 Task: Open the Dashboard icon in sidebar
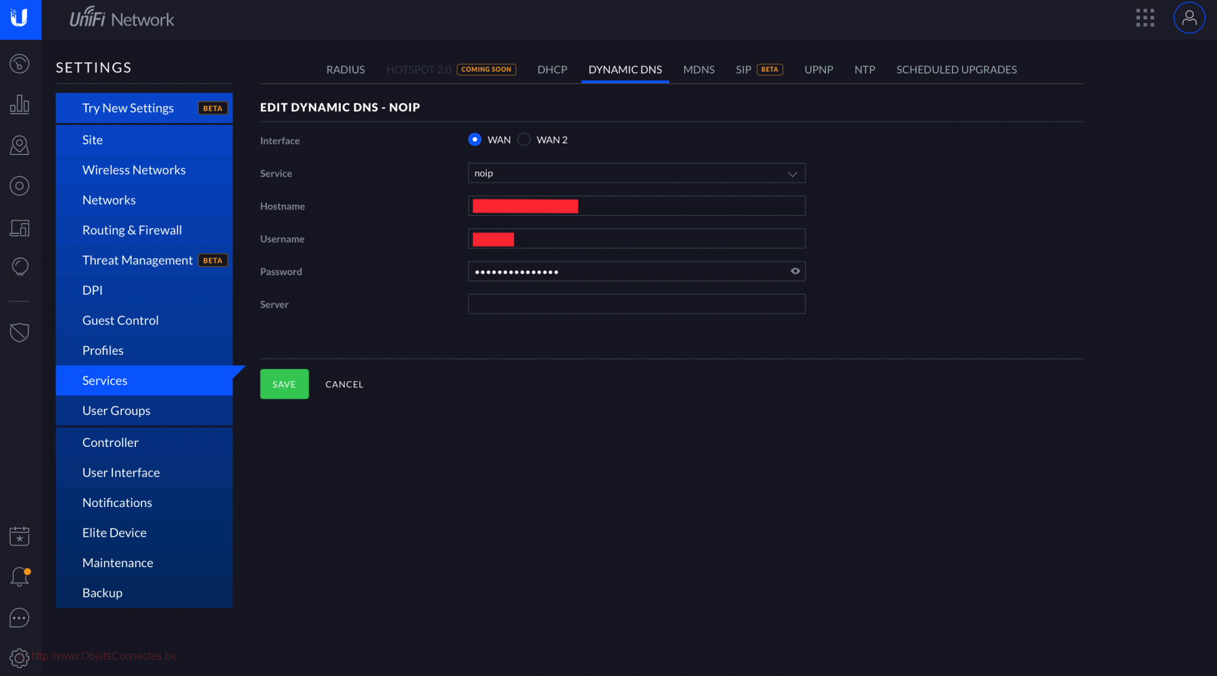tap(20, 64)
